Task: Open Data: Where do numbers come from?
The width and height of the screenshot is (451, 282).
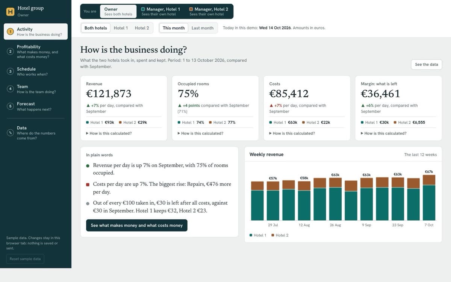Action: tap(36, 133)
